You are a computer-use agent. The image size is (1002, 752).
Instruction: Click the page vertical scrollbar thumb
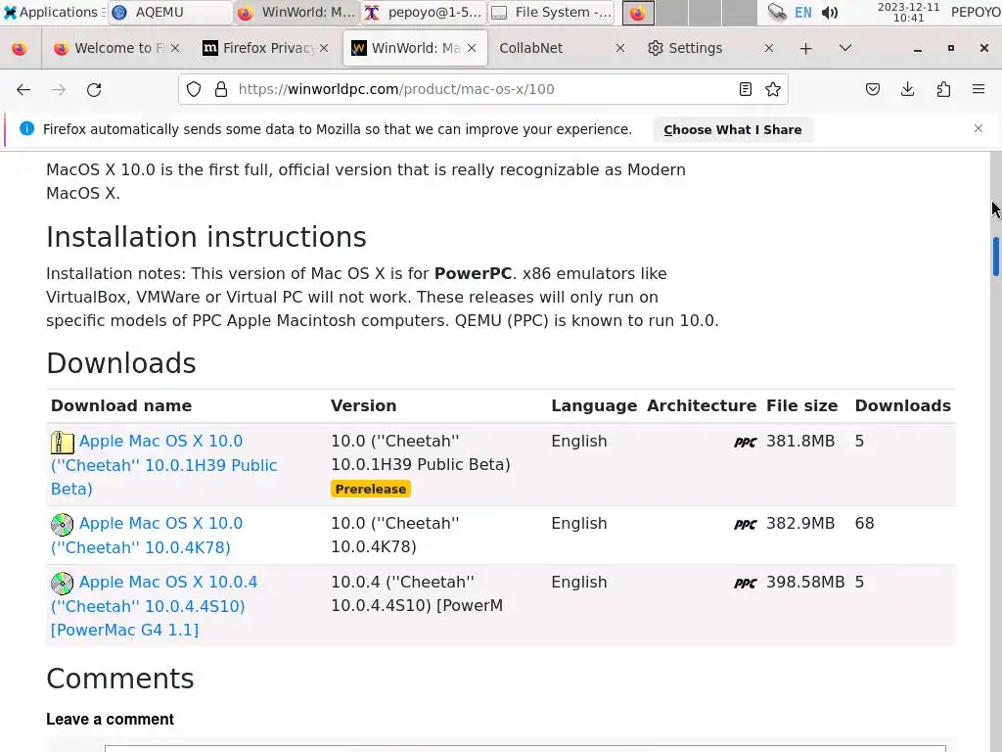click(995, 256)
